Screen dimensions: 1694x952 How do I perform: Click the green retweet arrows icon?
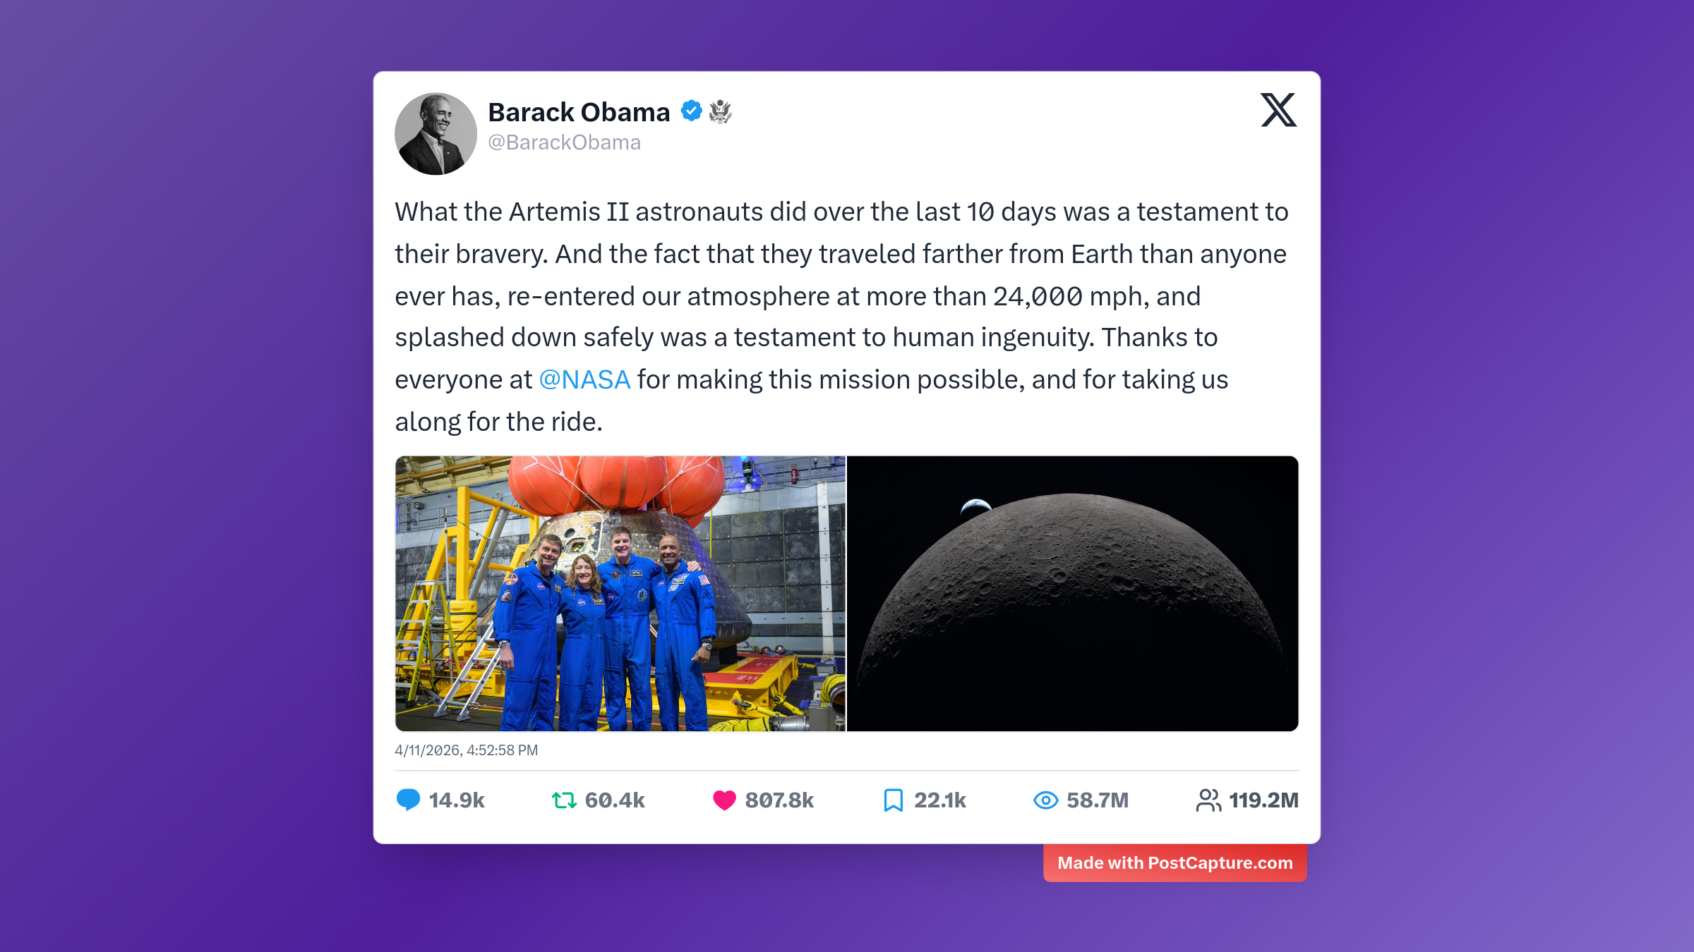564,800
